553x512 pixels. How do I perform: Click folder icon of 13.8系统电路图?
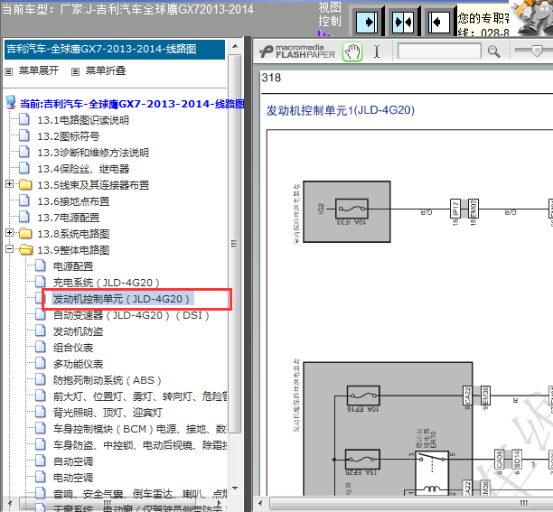coord(25,233)
